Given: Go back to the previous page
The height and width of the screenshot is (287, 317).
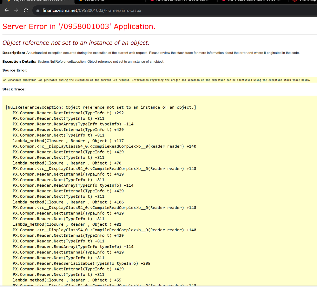Looking at the screenshot, I should (6, 10).
